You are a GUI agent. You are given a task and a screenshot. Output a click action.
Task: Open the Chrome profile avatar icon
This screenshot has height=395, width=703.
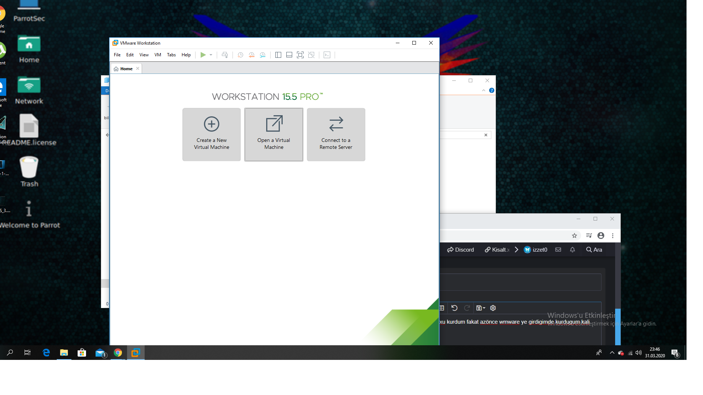(601, 236)
